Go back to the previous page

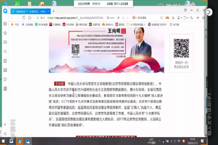pyautogui.click(x=12, y=18)
